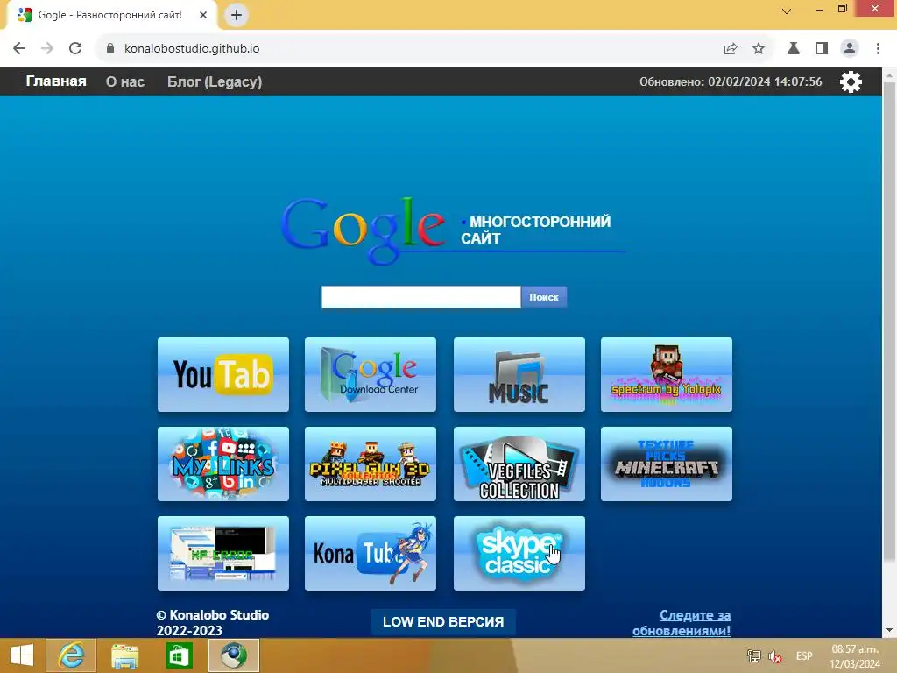
Task: Click the muted volume tray icon
Action: (x=775, y=655)
